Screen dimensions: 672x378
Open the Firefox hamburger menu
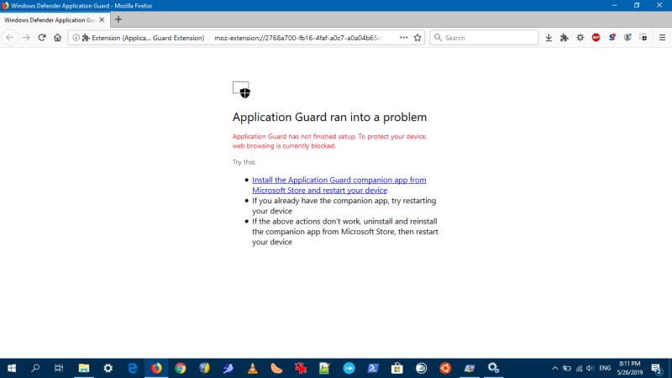(x=662, y=38)
